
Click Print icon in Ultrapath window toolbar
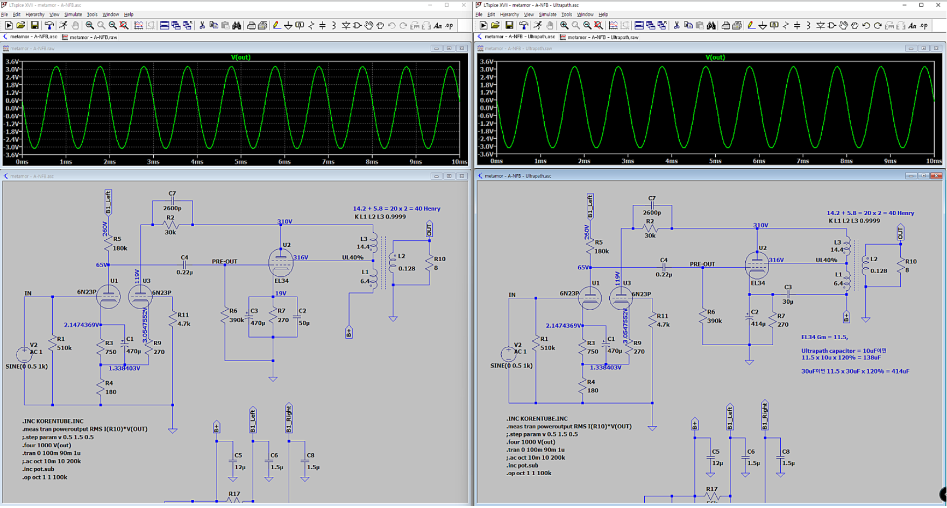737,25
